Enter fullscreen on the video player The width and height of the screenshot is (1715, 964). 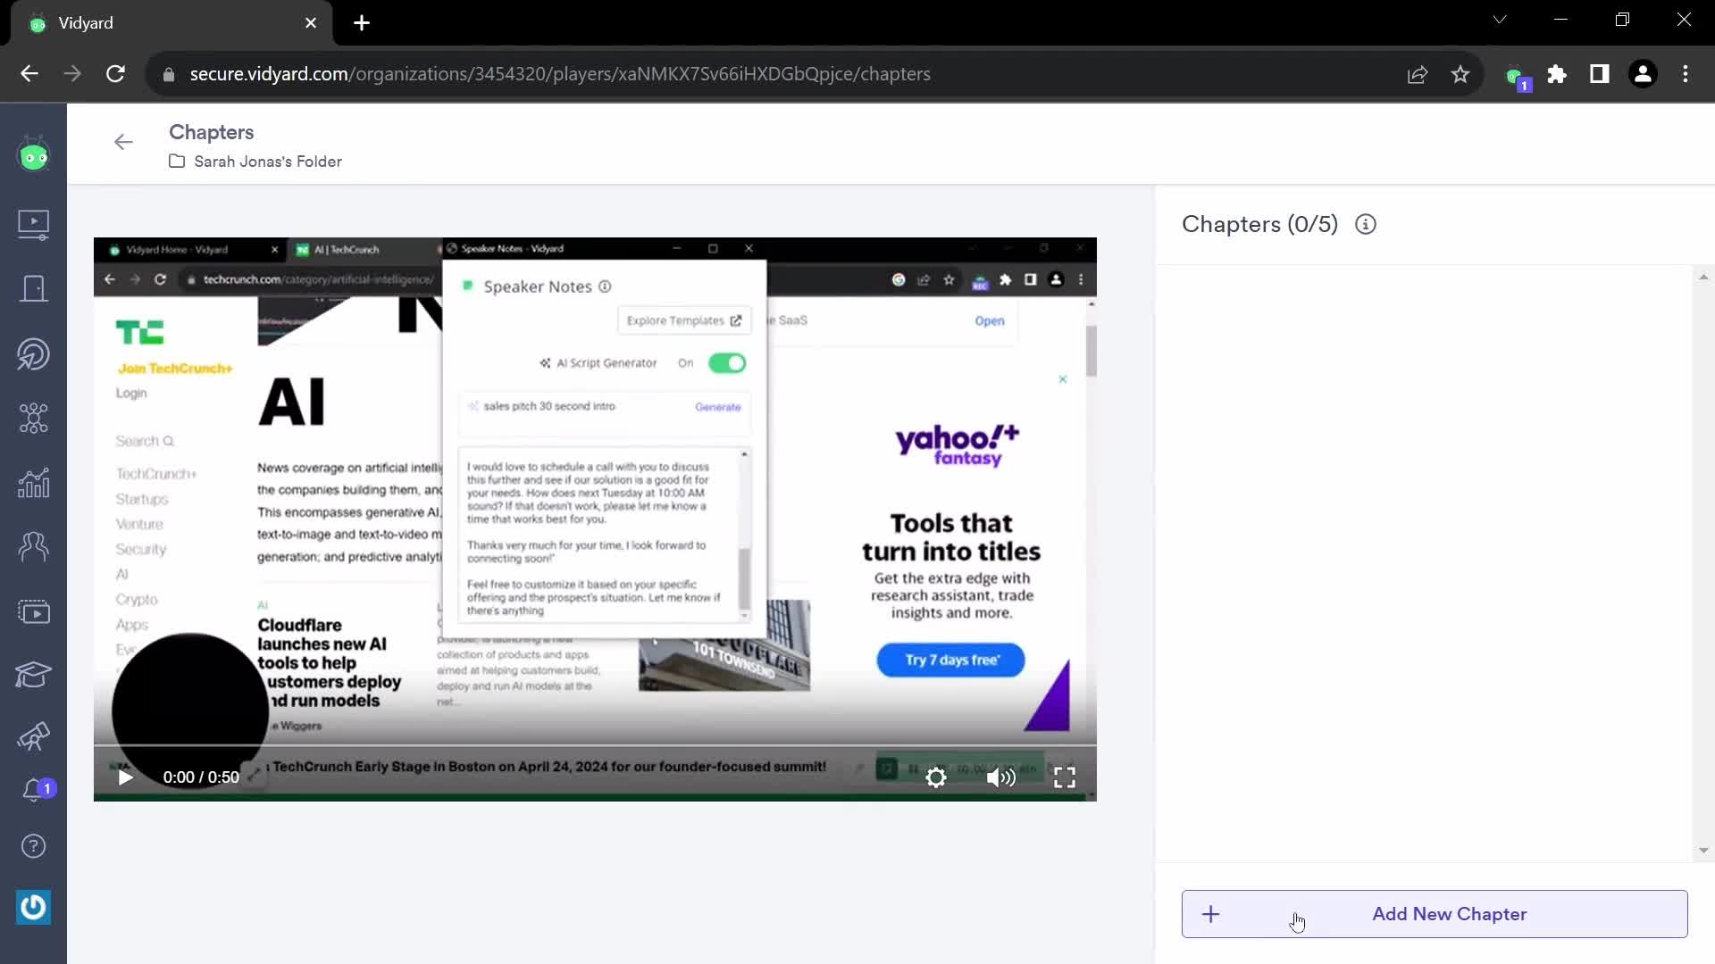(1064, 777)
